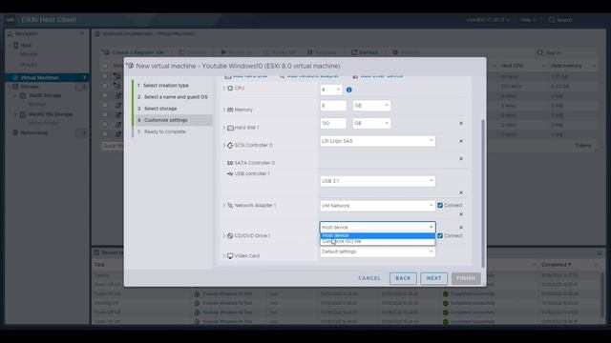Go to step 3 Select storage
Image resolution: width=611 pixels, height=343 pixels.
point(157,109)
